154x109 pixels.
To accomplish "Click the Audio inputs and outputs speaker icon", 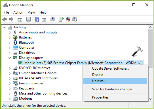I will click(x=15, y=32).
